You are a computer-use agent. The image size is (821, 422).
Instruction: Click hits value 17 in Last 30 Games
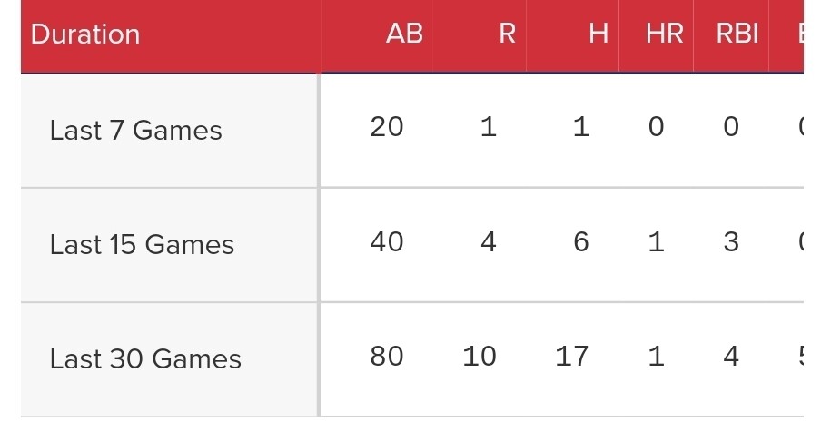(x=572, y=356)
